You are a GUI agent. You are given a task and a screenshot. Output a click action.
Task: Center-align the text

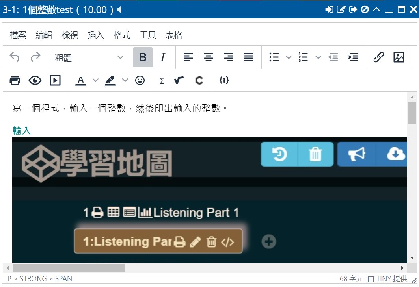[209, 57]
